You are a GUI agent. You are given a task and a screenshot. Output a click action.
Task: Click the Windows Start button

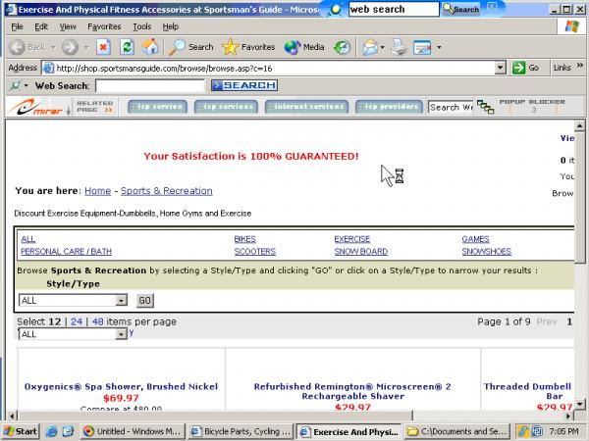pyautogui.click(x=21, y=431)
